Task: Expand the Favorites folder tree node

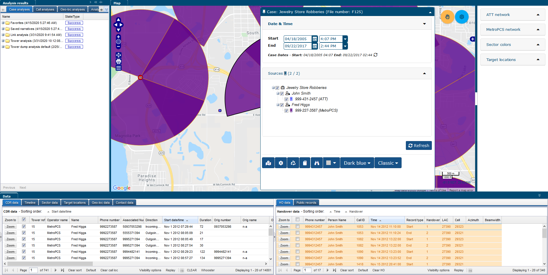Action: click(x=3, y=23)
